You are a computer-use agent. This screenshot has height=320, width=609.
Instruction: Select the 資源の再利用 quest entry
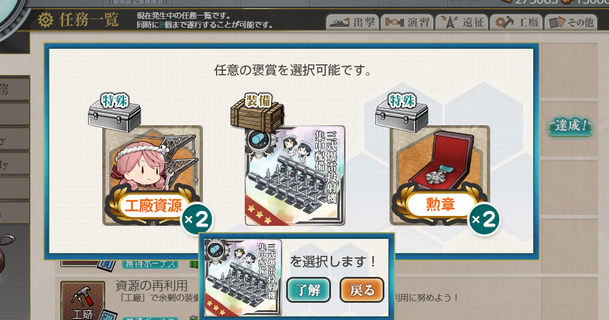pyautogui.click(x=152, y=286)
